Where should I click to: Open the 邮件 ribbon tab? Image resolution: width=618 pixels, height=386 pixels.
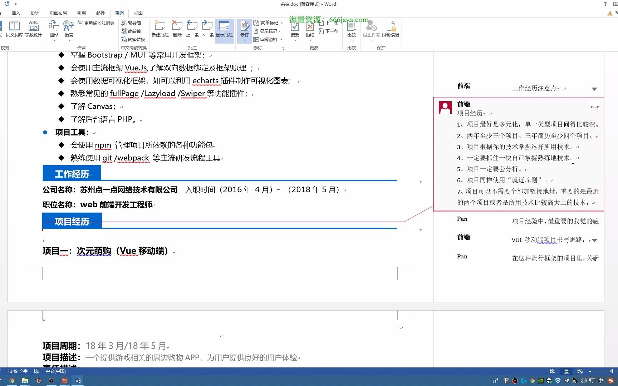[100, 13]
